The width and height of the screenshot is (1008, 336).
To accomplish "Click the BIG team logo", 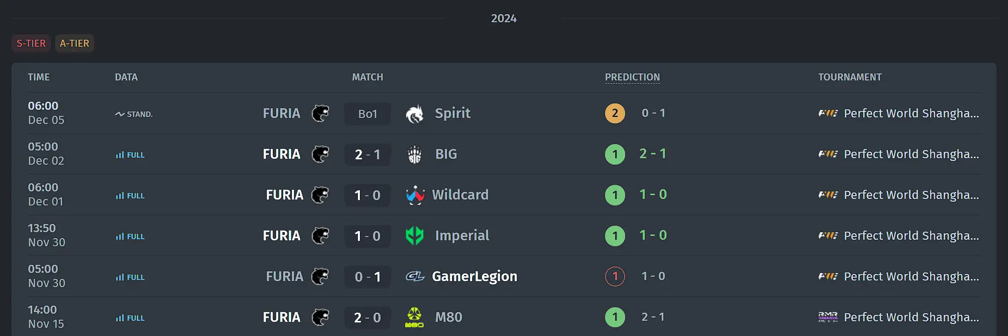I will pyautogui.click(x=414, y=154).
